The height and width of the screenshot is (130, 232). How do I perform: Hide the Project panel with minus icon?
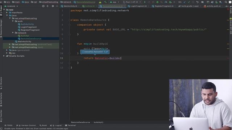pos(57,6)
